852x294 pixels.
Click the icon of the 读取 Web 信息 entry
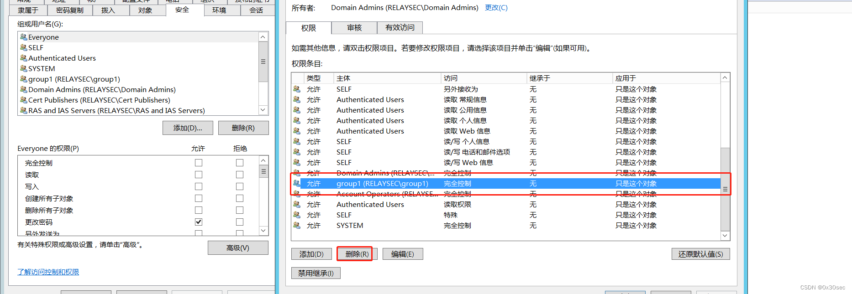point(297,131)
